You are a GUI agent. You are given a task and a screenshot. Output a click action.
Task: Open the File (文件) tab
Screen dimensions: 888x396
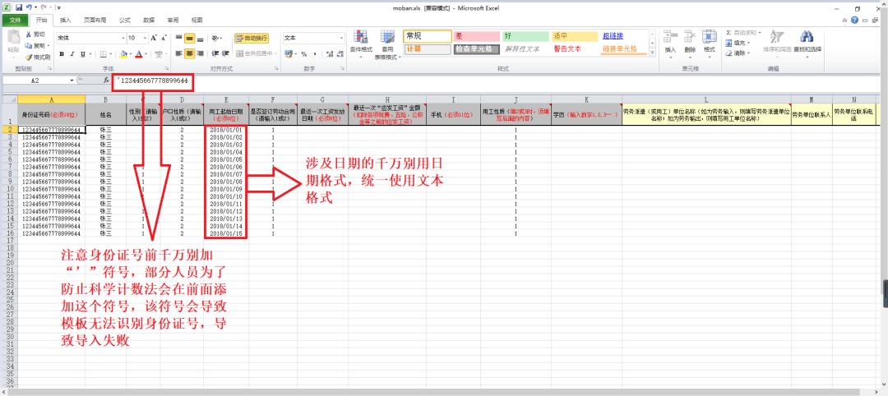click(15, 20)
